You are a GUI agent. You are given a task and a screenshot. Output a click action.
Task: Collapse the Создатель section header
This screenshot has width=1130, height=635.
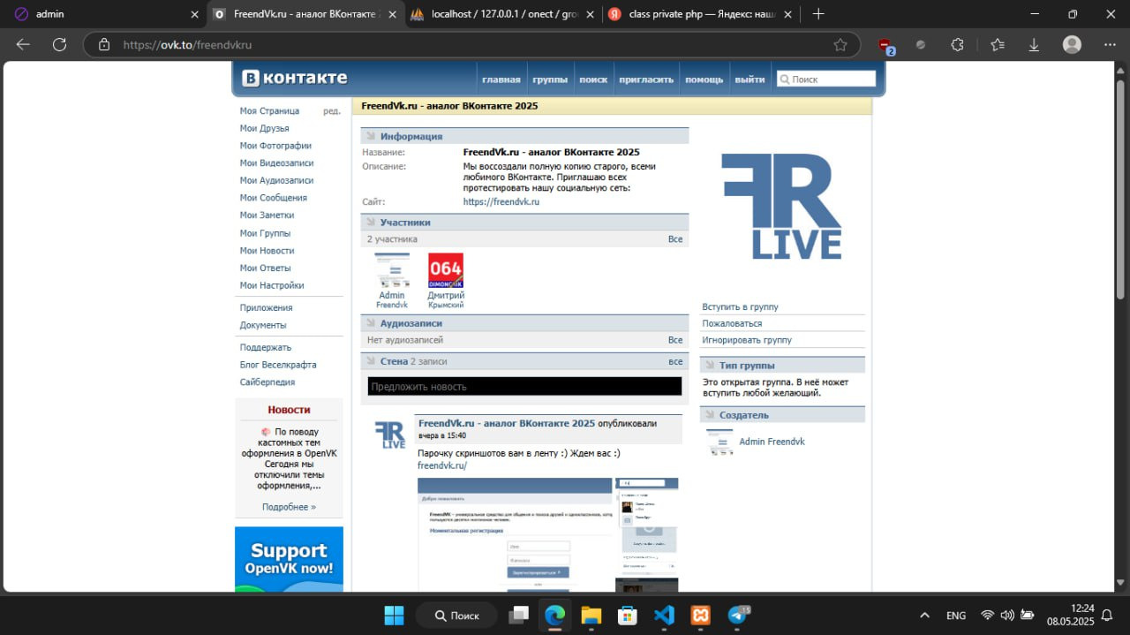point(782,414)
